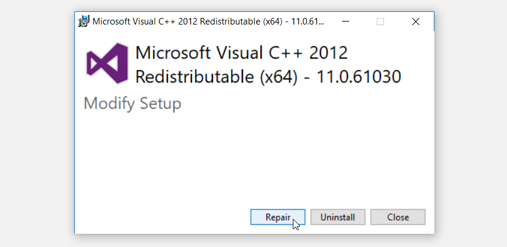507x247 pixels.
Task: Click the word "Setup" in the subtitle
Action: pyautogui.click(x=160, y=103)
